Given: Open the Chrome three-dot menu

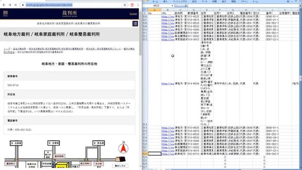Looking at the screenshot, I should pyautogui.click(x=138, y=5).
